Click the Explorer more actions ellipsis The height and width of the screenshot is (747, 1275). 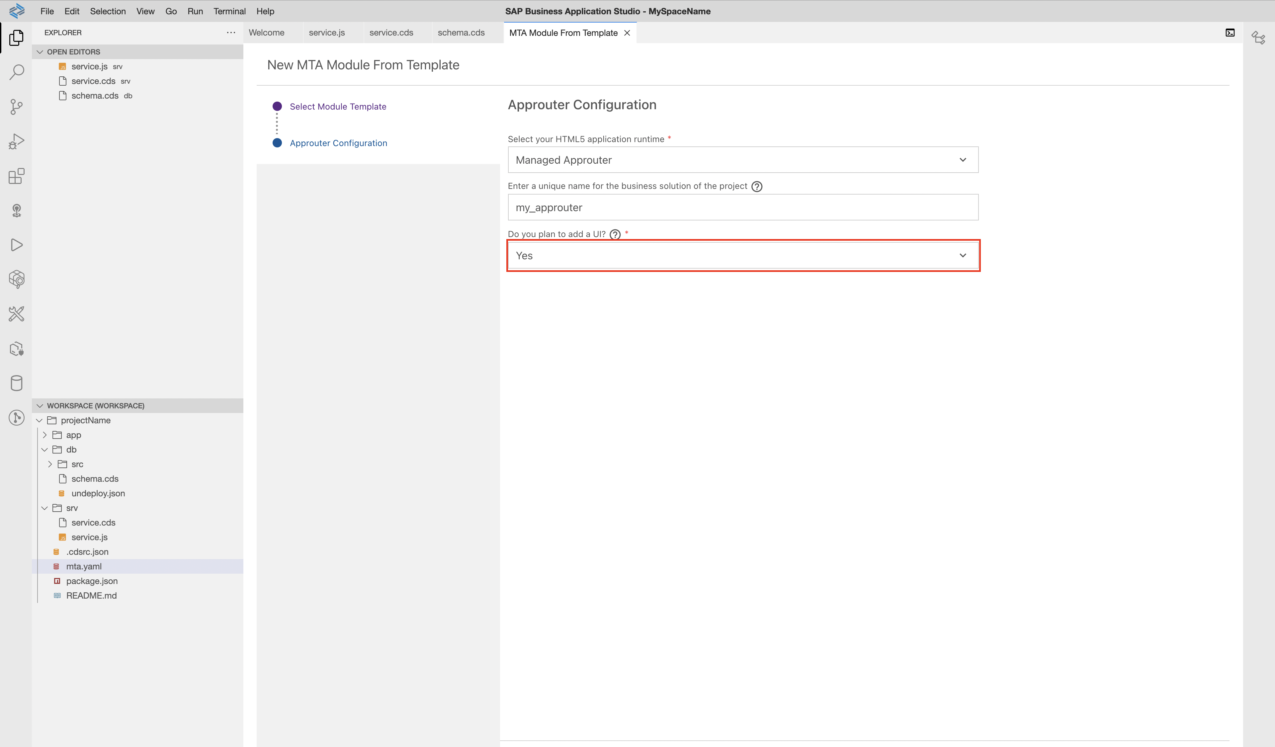[x=231, y=32]
